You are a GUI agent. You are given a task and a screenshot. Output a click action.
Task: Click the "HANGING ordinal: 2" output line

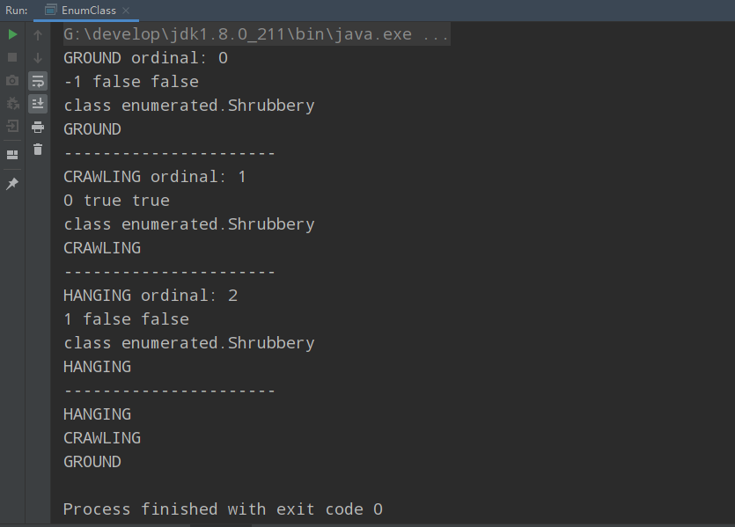point(151,296)
